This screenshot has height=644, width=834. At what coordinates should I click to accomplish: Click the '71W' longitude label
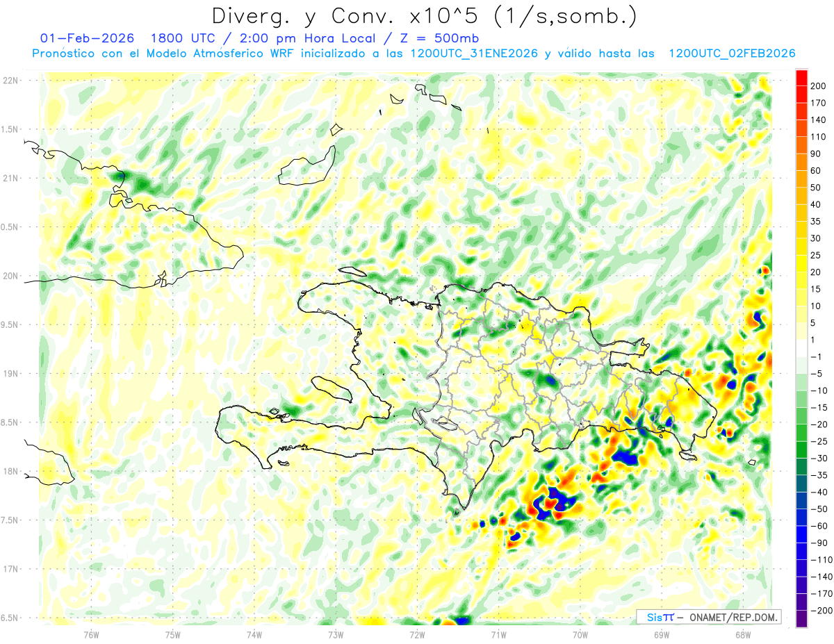coord(498,634)
